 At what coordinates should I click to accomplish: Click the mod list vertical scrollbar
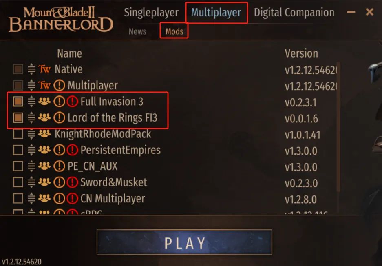click(x=338, y=127)
